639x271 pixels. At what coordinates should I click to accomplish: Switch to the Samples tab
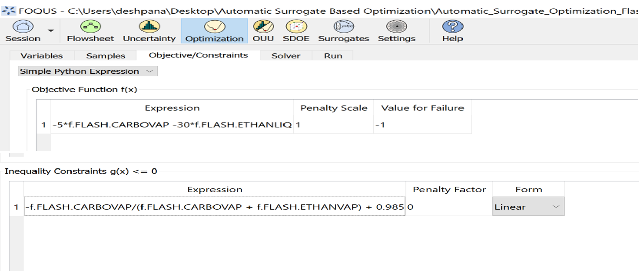105,56
